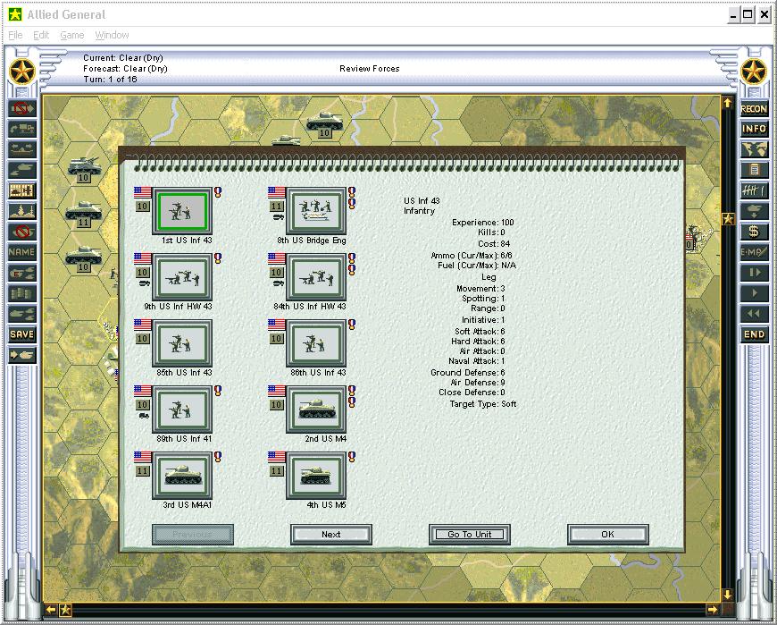
Task: Click the map scroll up arrow
Action: [728, 103]
